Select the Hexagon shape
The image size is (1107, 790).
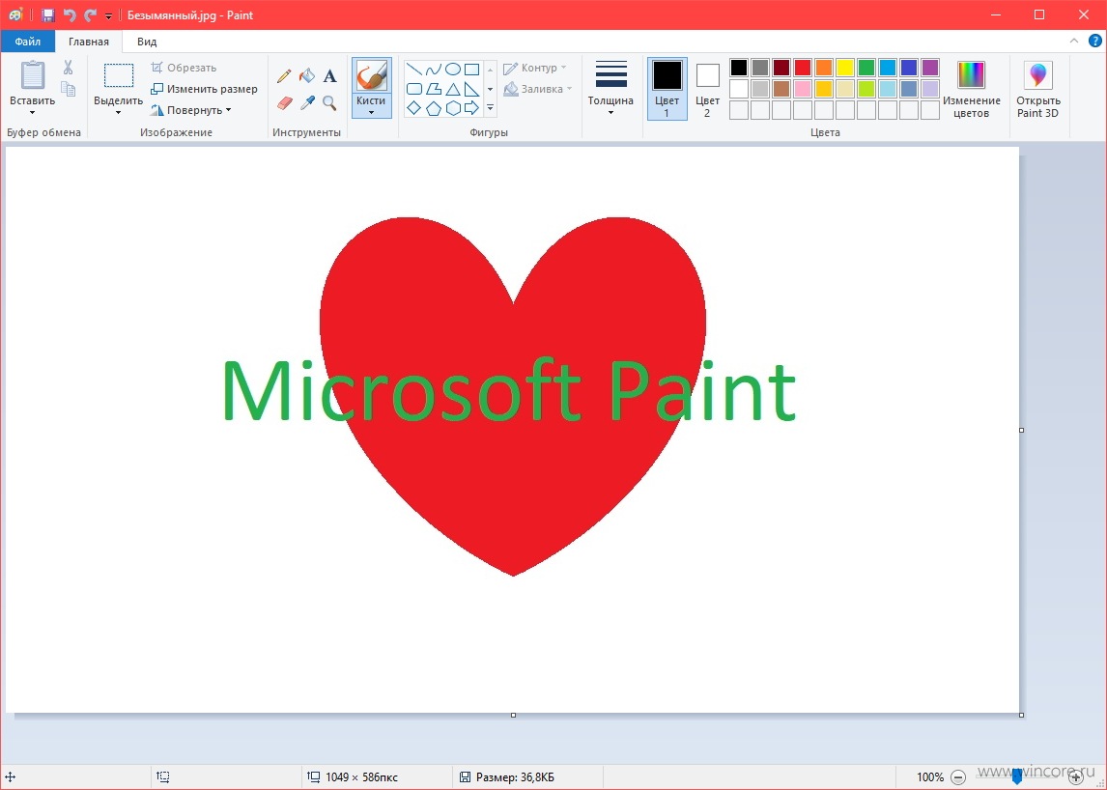pyautogui.click(x=452, y=108)
